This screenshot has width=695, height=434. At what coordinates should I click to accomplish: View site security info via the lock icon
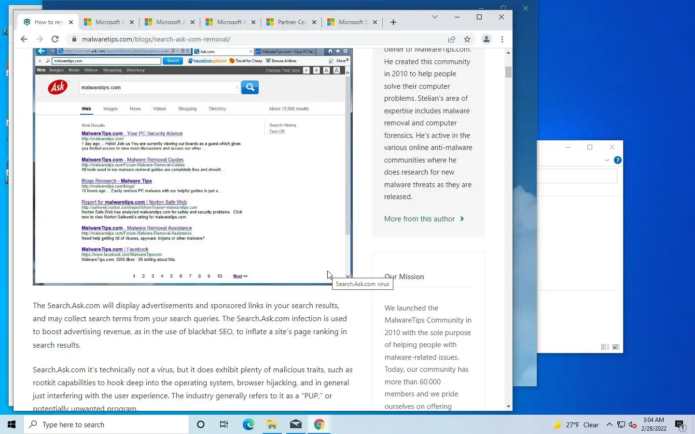[74, 39]
